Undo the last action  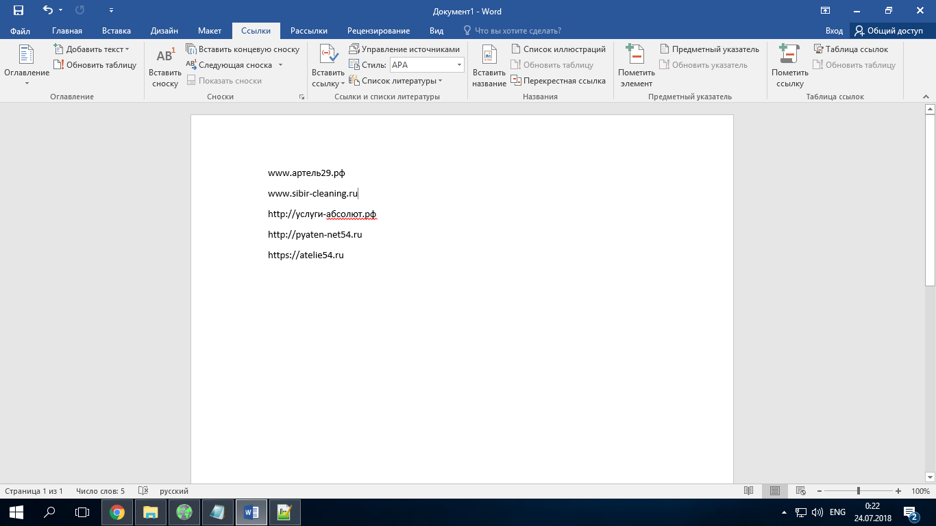47,10
